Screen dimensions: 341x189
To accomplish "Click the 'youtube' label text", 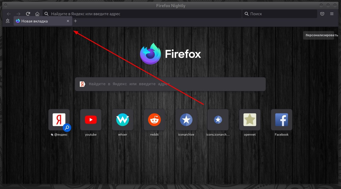I will (x=91, y=135).
